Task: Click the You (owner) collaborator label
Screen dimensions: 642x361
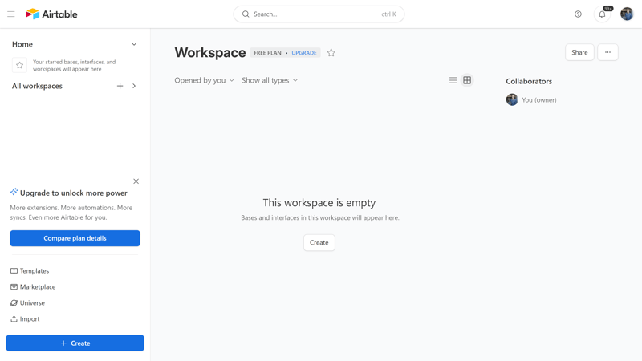Action: coord(538,99)
